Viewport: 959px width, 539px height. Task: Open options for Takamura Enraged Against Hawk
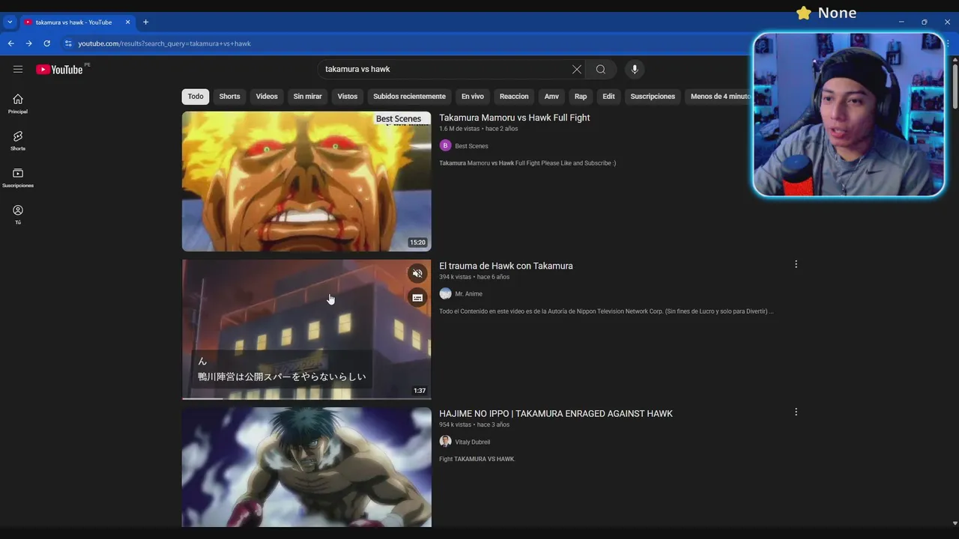tap(796, 412)
